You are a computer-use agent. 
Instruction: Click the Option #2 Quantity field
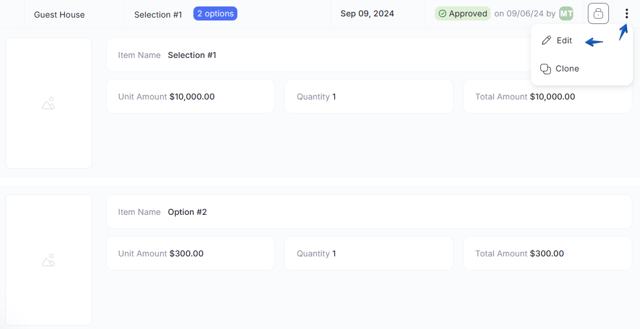[x=369, y=253]
